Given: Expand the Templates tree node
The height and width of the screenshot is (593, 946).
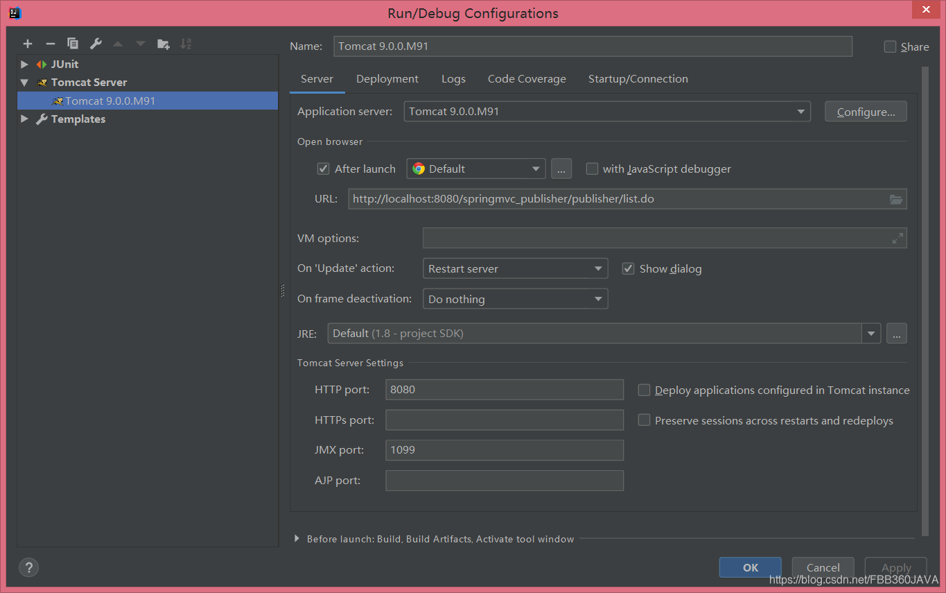Looking at the screenshot, I should click(x=25, y=119).
